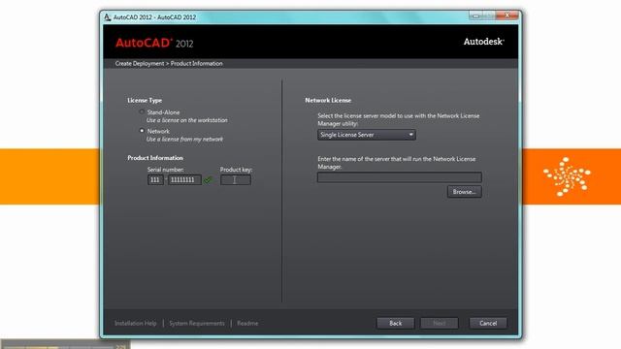Click the License Type heading

[145, 101]
